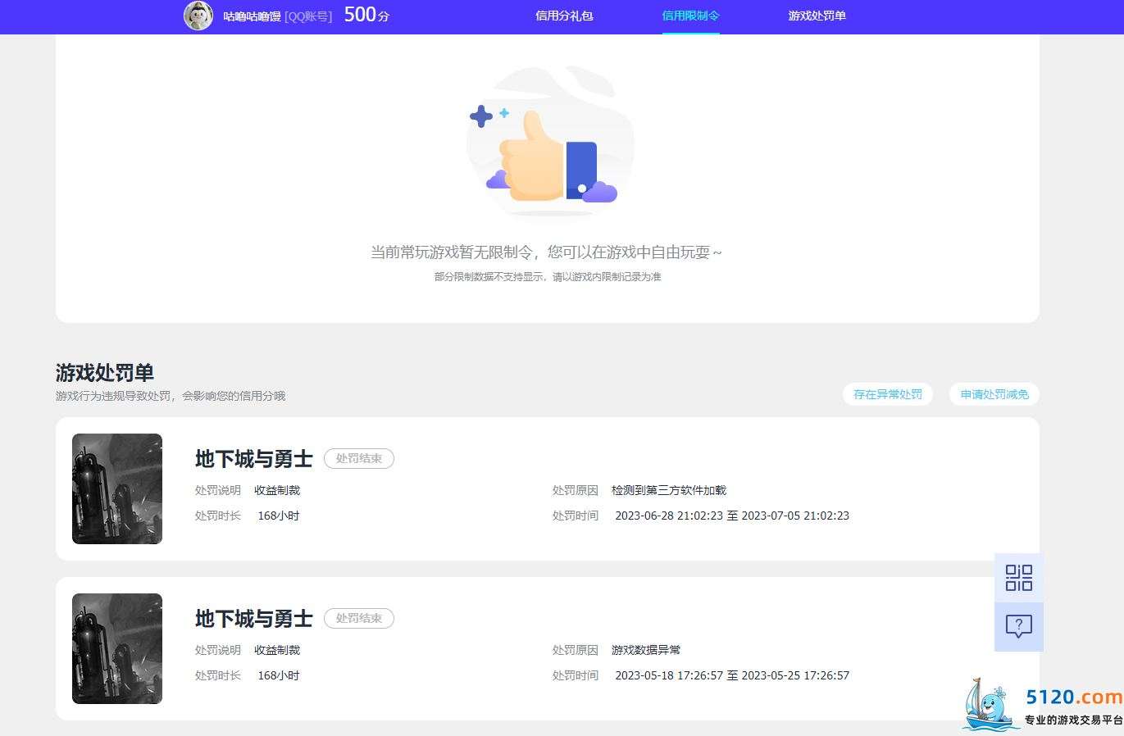Click 168小时 in the first penalty card
1124x736 pixels.
(279, 516)
